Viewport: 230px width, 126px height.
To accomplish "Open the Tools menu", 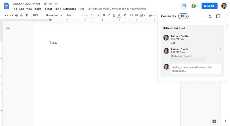I will 57,9.
